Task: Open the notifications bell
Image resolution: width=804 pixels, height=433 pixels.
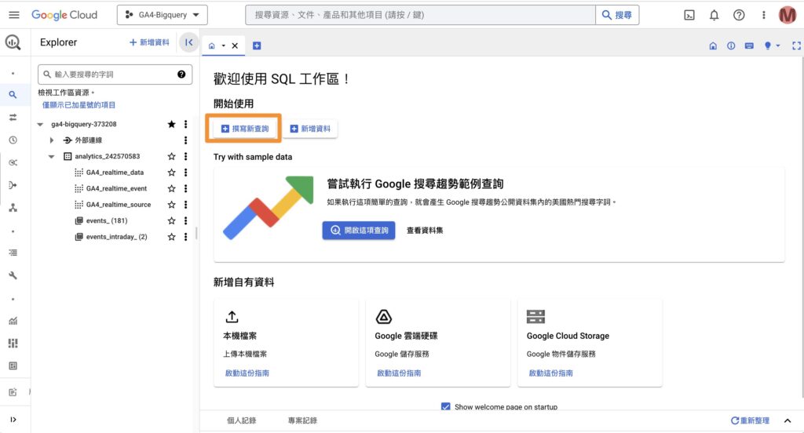Action: 714,15
